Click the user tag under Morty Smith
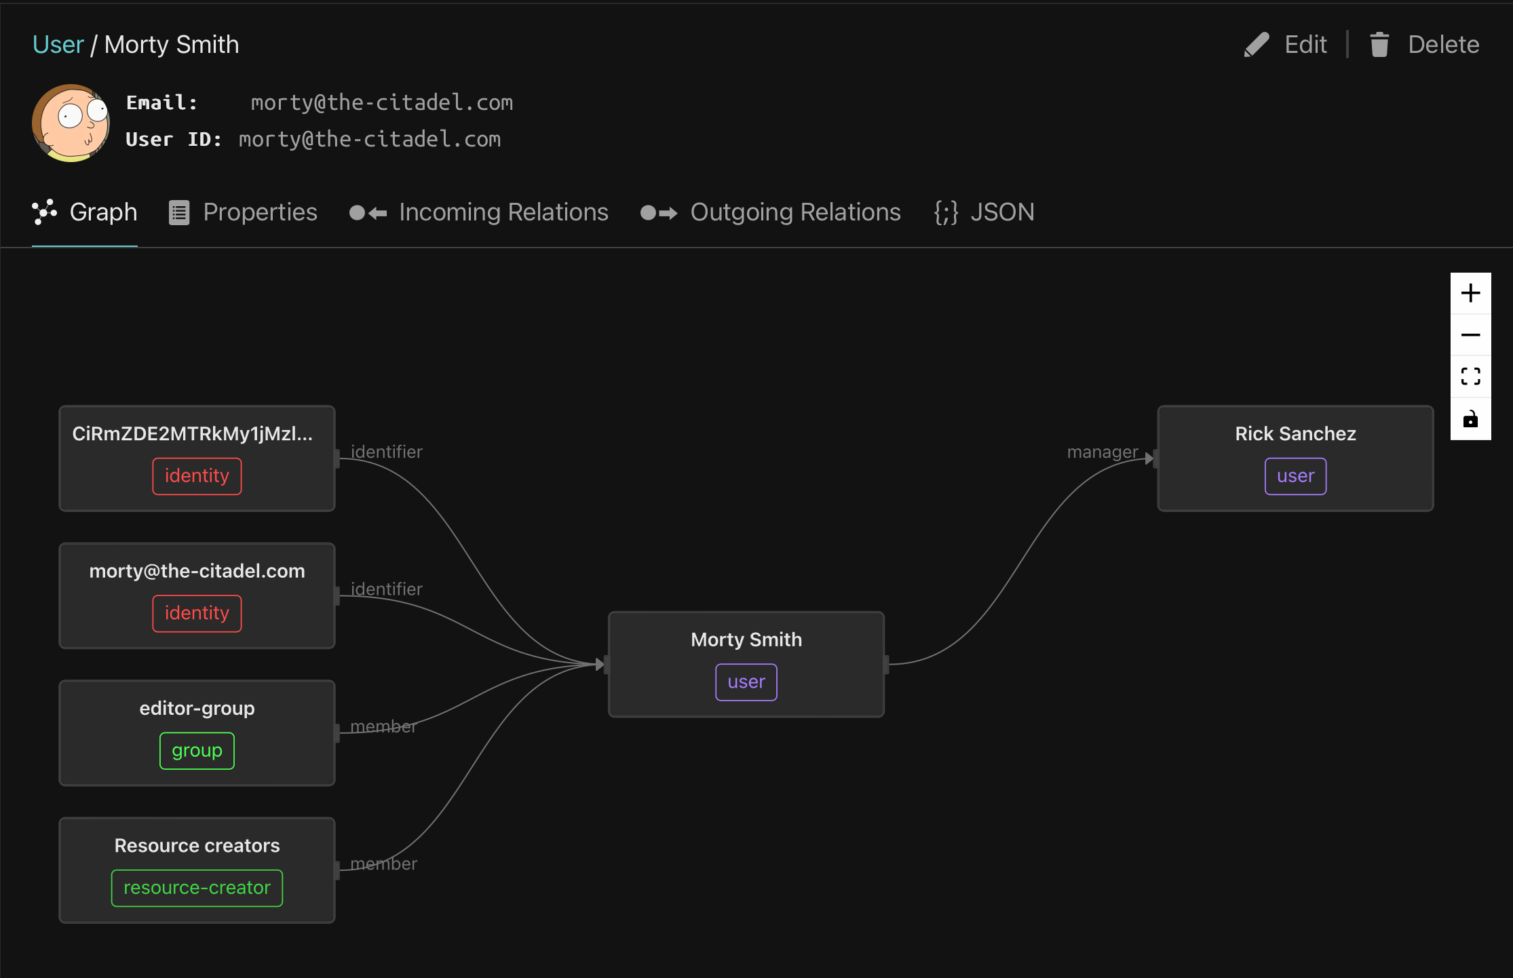Image resolution: width=1513 pixels, height=978 pixels. (746, 682)
